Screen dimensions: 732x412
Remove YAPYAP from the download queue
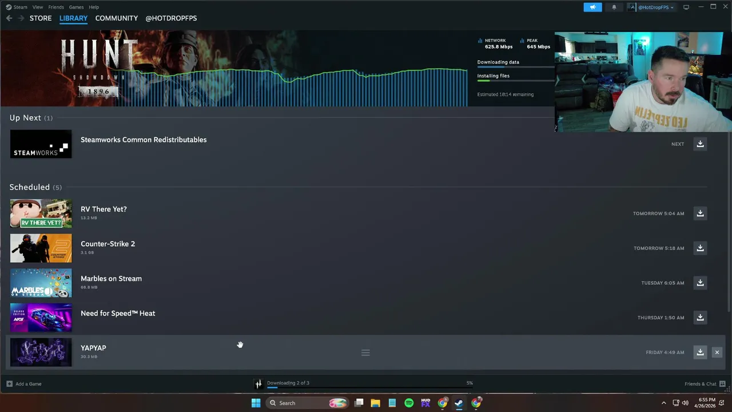(x=717, y=352)
